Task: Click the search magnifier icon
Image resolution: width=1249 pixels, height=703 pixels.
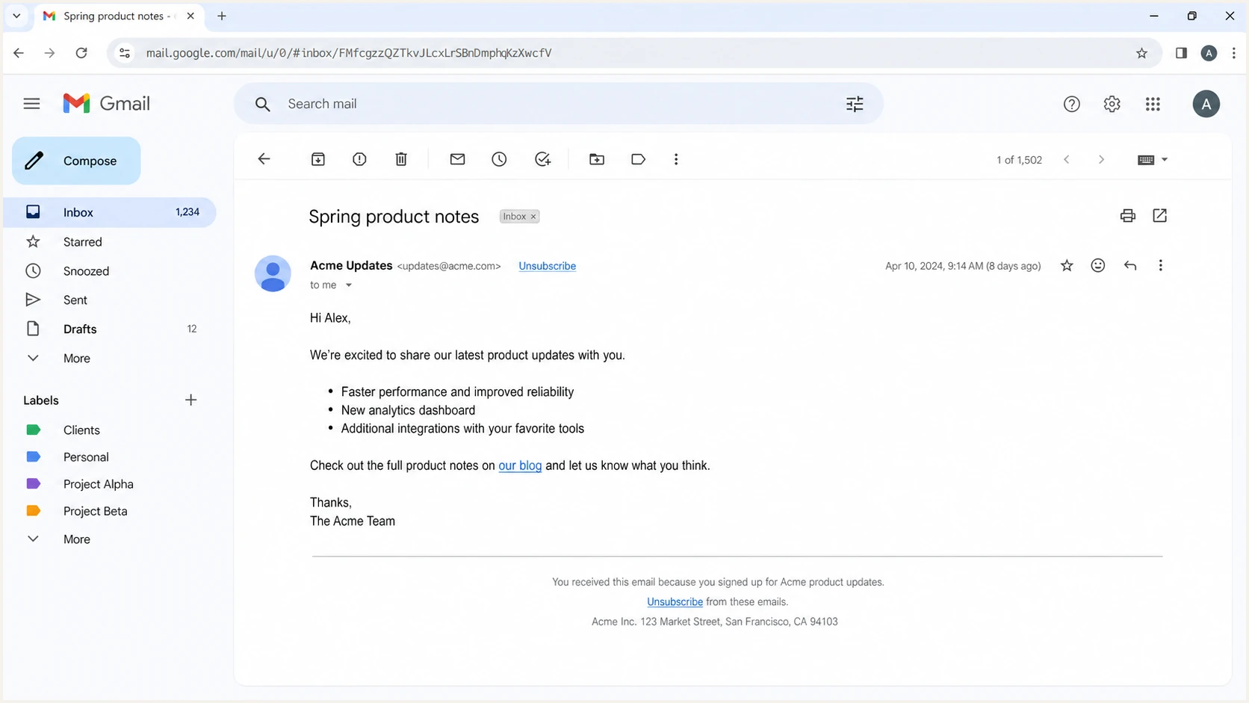Action: click(x=262, y=104)
